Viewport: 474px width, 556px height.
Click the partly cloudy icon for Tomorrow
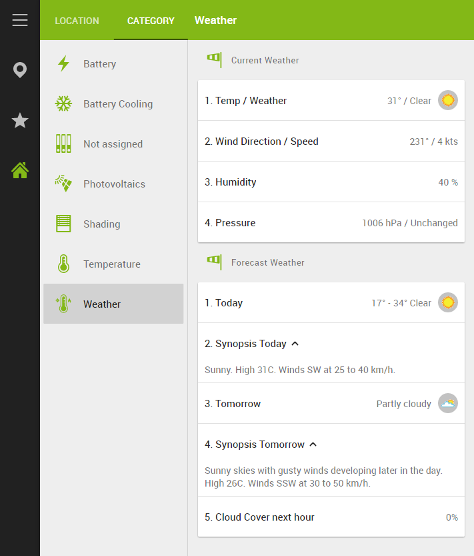tap(448, 404)
